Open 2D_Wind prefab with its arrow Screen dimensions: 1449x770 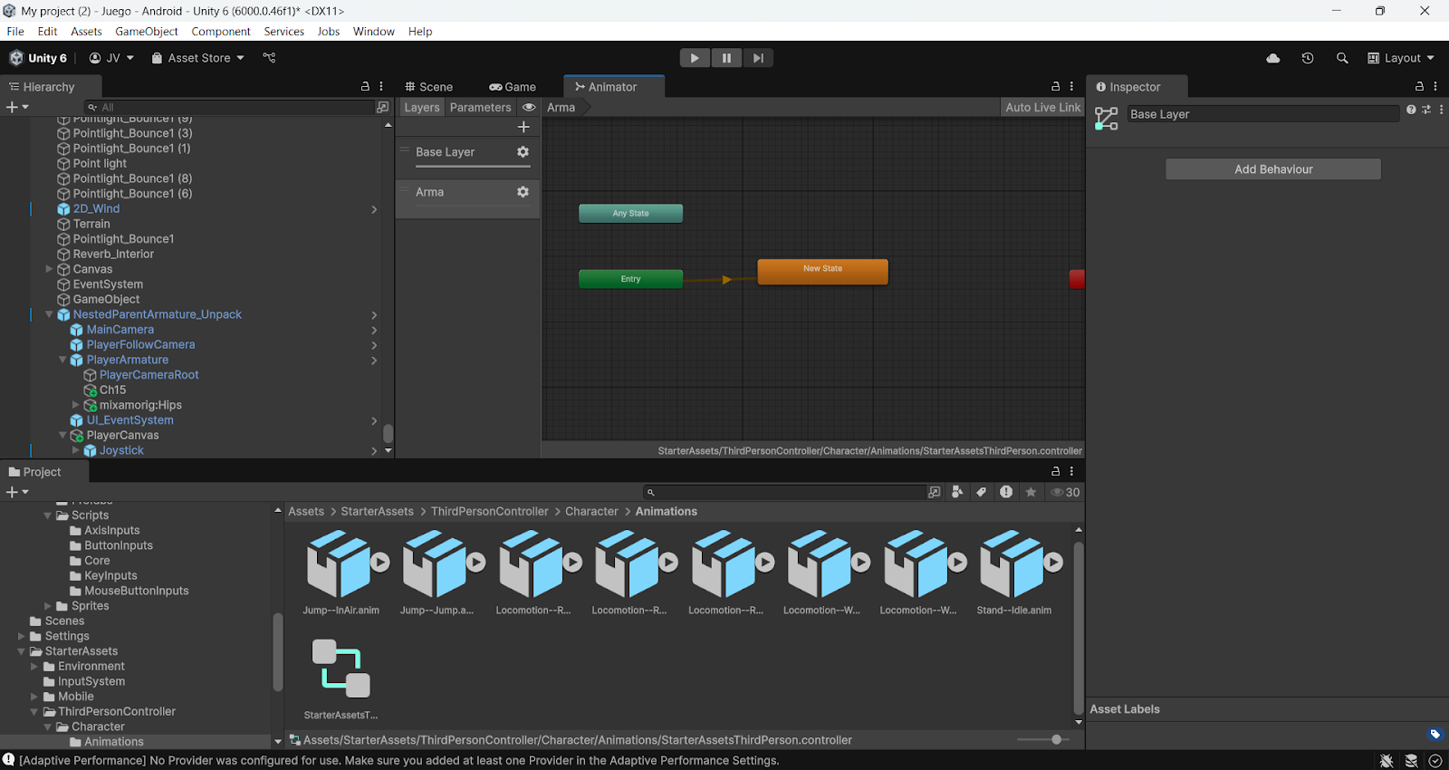pyautogui.click(x=374, y=209)
